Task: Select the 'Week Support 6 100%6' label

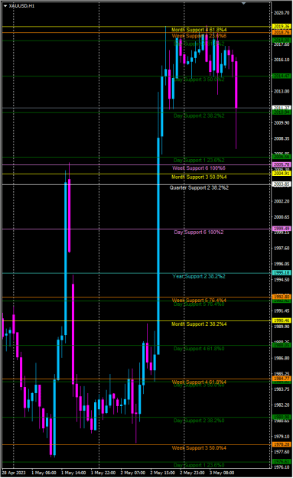Action: (199, 168)
